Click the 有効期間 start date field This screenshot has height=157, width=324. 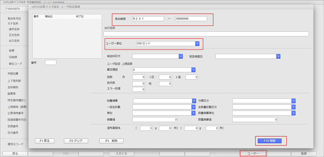[148, 19]
